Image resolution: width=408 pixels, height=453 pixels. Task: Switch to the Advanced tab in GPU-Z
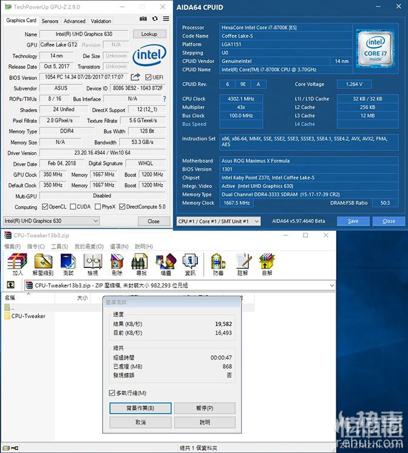pos(74,21)
